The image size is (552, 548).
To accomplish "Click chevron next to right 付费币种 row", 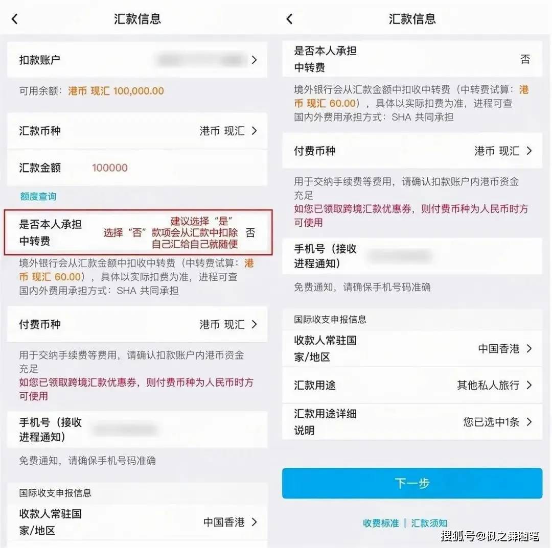I will [x=529, y=151].
